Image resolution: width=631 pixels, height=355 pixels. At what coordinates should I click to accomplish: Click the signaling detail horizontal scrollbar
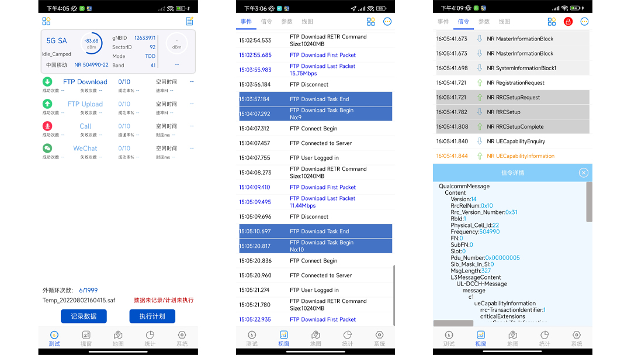click(453, 323)
